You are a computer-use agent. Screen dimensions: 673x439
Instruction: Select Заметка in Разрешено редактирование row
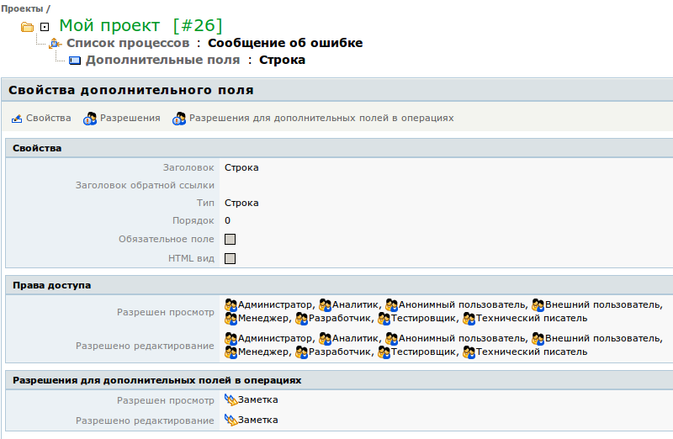(257, 420)
